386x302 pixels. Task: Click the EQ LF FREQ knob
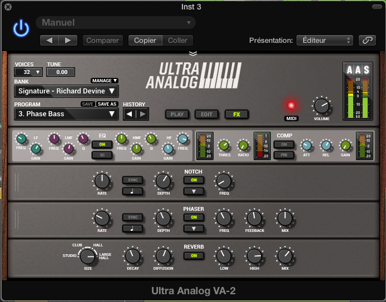(21, 138)
